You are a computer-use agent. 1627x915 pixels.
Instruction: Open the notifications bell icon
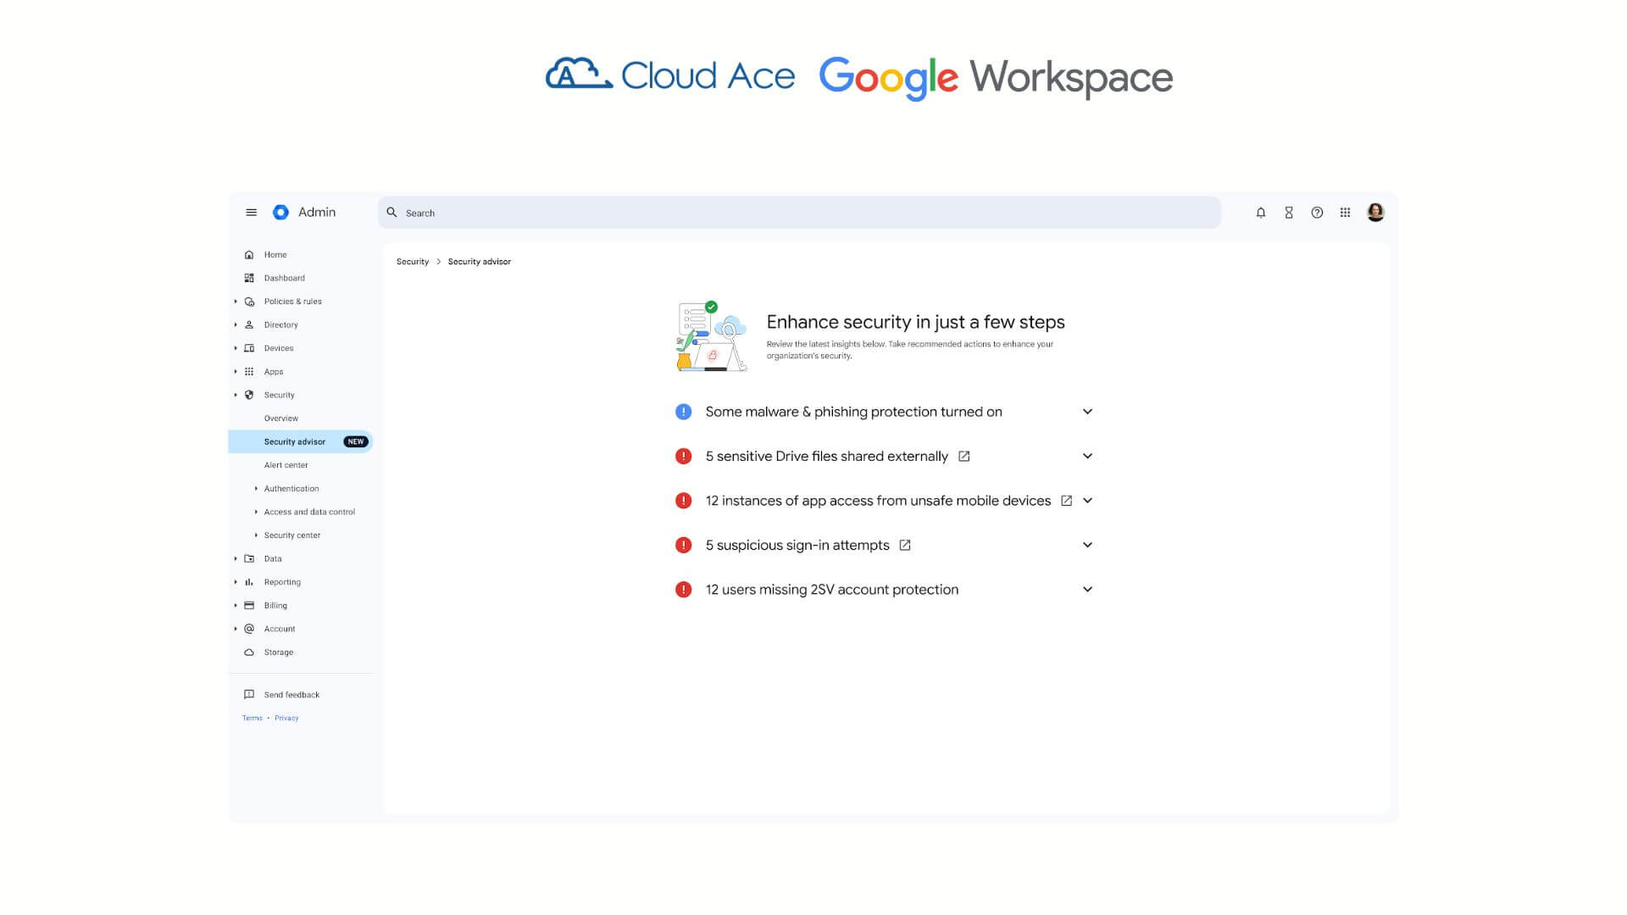tap(1261, 213)
